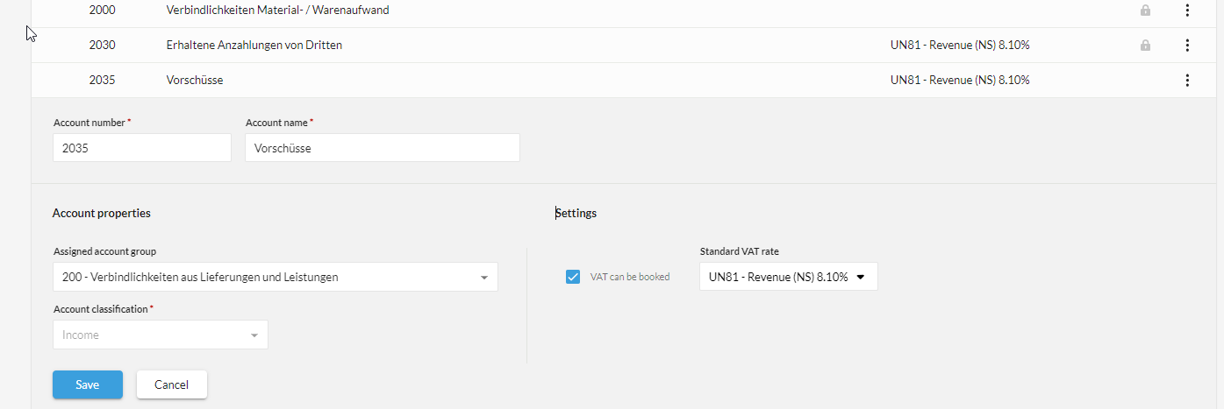Viewport: 1224px width, 409px height.
Task: Focus the Account name field containing Vorschüsse
Action: pyautogui.click(x=382, y=148)
